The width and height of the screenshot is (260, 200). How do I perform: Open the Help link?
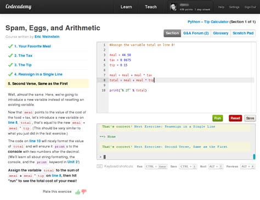tap(221, 7)
